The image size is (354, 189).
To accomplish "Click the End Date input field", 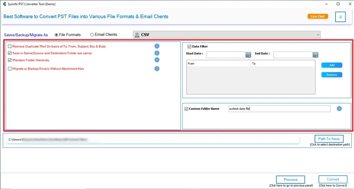I will coord(293,55).
